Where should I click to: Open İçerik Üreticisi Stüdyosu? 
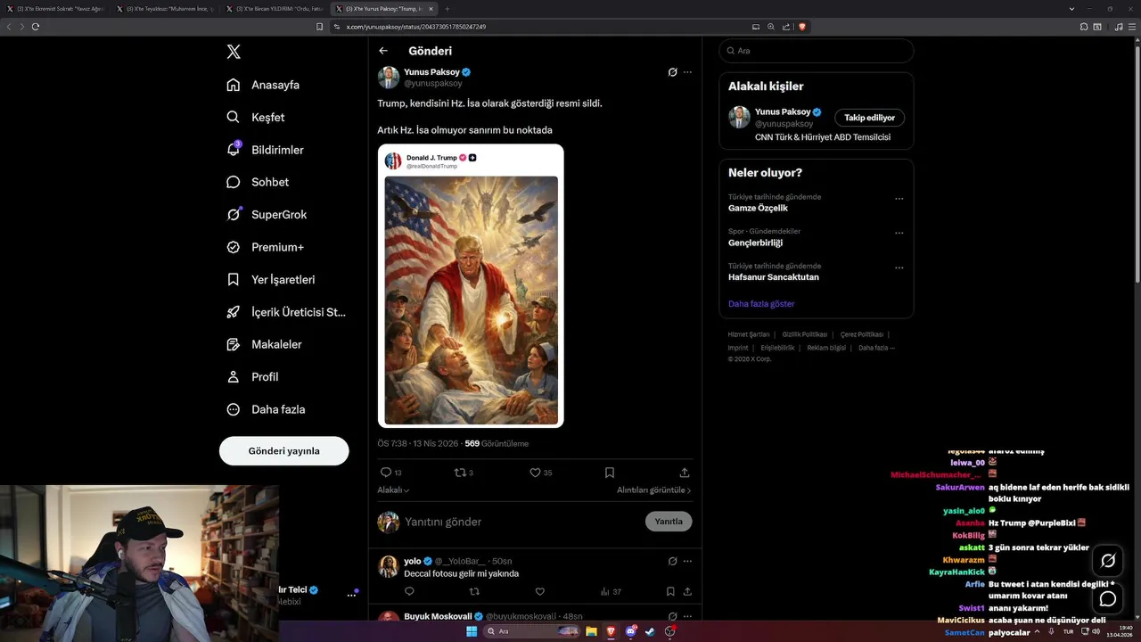(x=285, y=312)
